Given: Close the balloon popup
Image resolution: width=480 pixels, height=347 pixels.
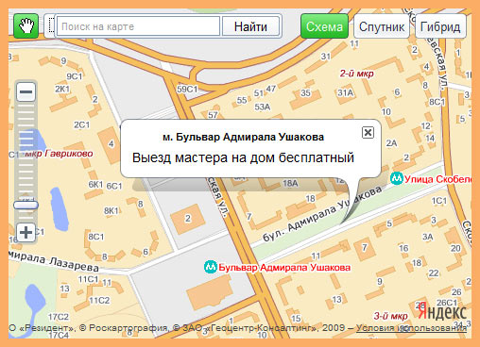Looking at the screenshot, I should (368, 132).
